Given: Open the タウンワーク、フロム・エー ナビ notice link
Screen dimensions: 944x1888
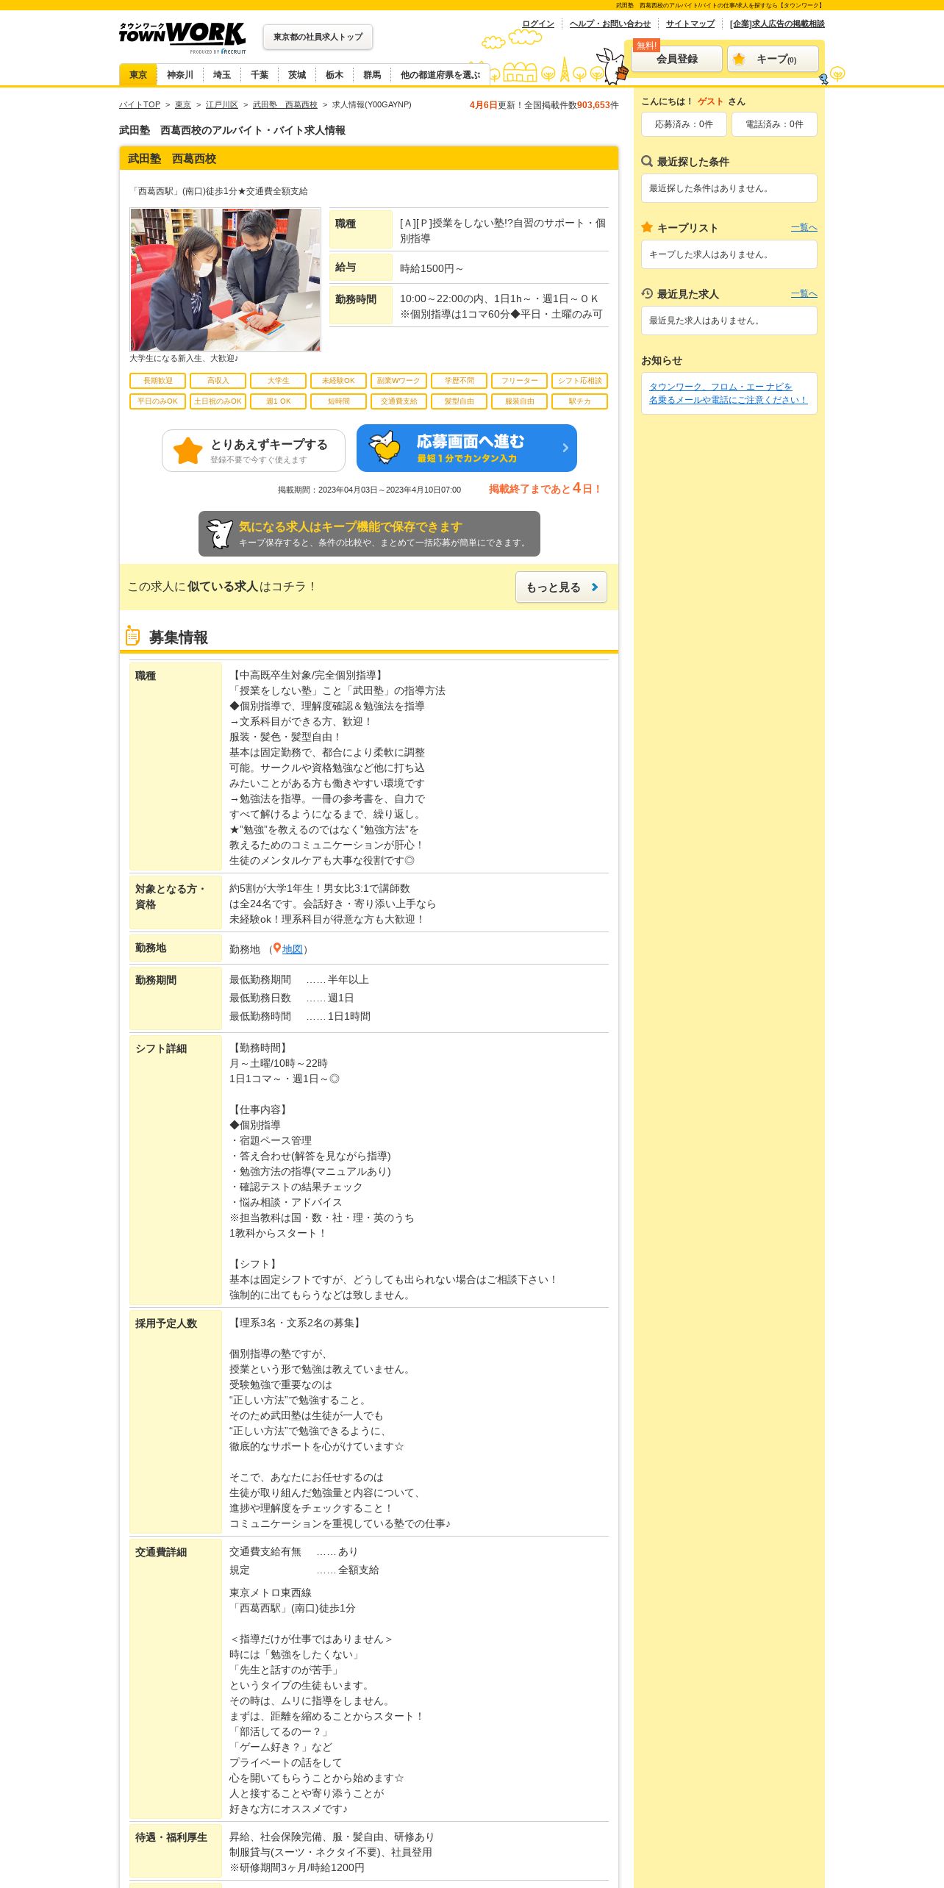Looking at the screenshot, I should click(x=728, y=393).
